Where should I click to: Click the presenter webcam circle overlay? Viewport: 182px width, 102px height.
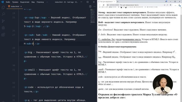point(163,84)
